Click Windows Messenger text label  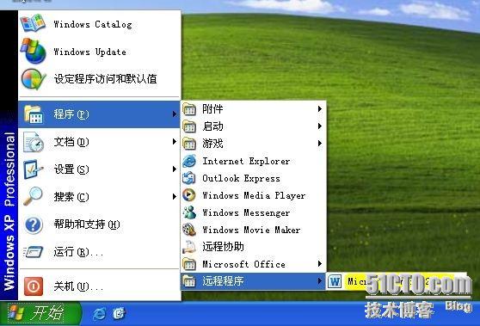pyautogui.click(x=246, y=212)
